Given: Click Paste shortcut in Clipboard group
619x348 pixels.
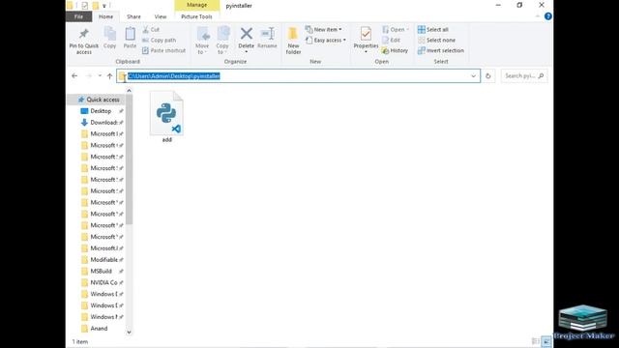Looking at the screenshot, I should (163, 50).
